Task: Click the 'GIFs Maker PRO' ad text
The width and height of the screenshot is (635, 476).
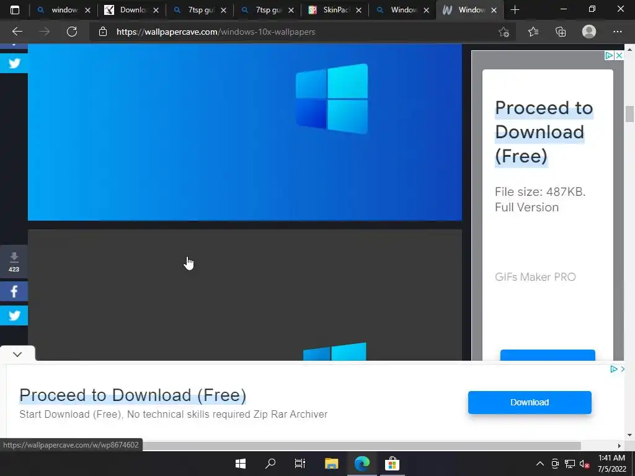Action: [x=535, y=277]
